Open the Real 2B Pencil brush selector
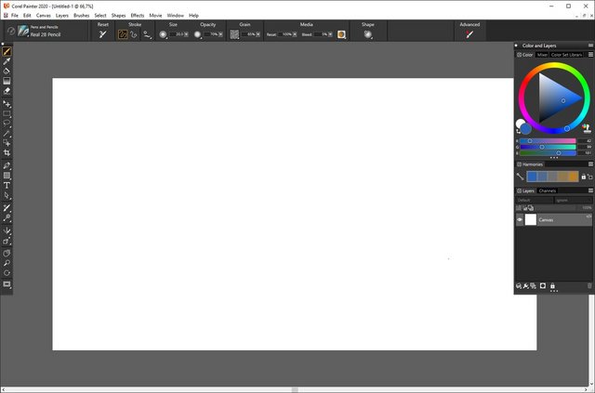 39,31
